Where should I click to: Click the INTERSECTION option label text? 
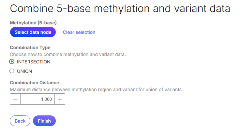(x=34, y=61)
